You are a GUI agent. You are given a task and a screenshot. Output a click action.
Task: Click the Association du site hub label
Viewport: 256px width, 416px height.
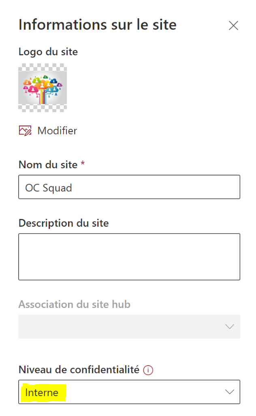coord(75,304)
